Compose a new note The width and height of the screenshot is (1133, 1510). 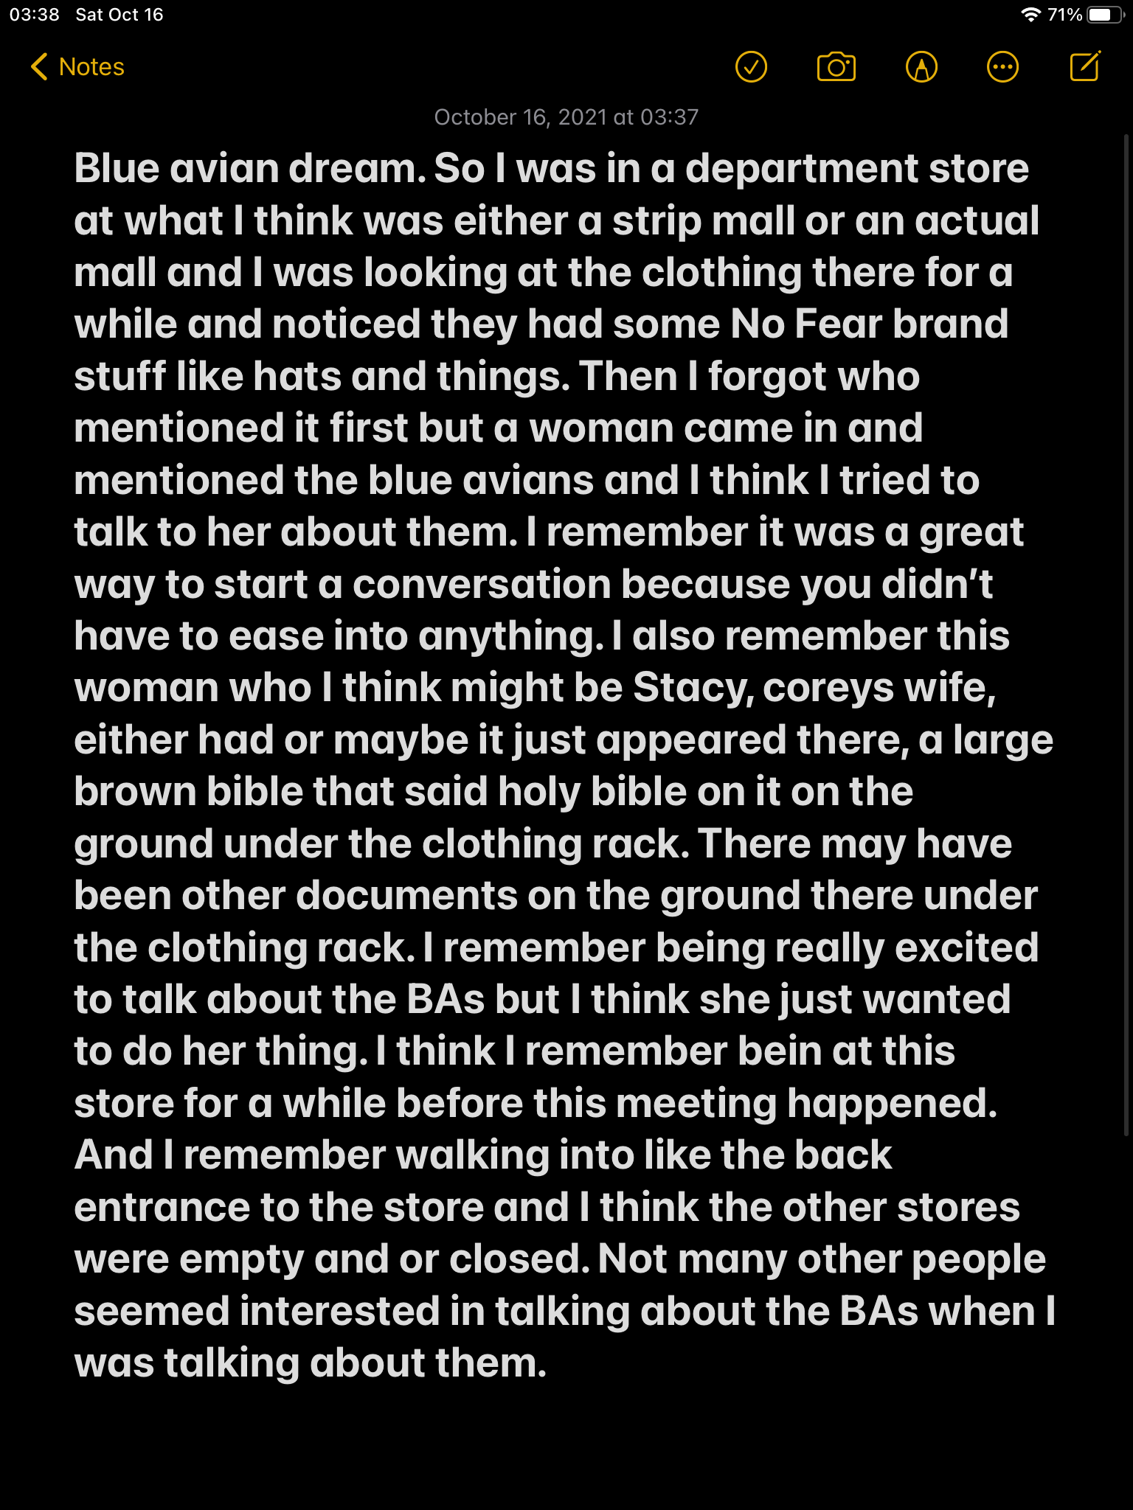click(1085, 66)
